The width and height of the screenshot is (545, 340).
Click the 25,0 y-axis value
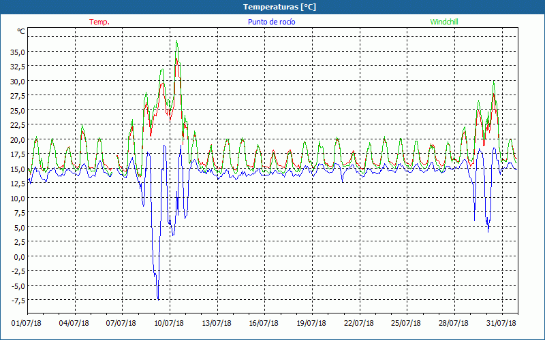pyautogui.click(x=18, y=111)
